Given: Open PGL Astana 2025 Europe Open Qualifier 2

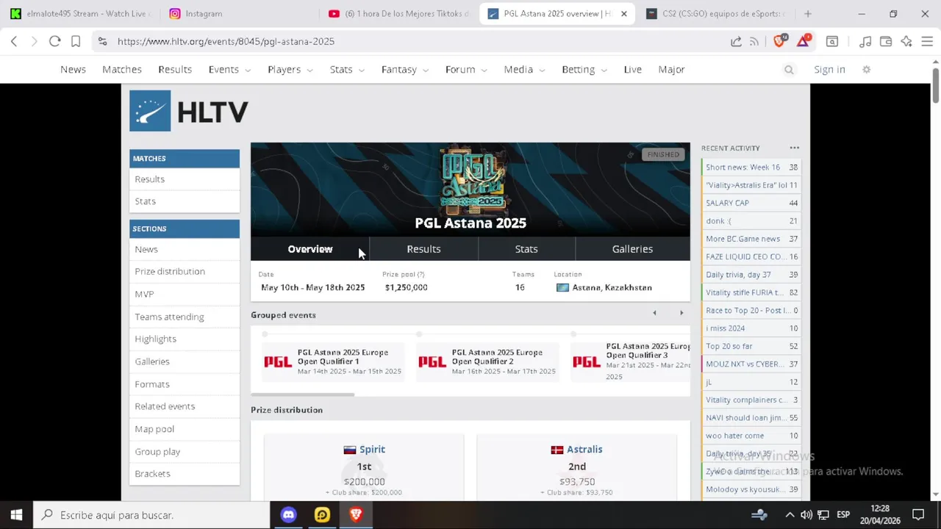Looking at the screenshot, I should pos(487,361).
